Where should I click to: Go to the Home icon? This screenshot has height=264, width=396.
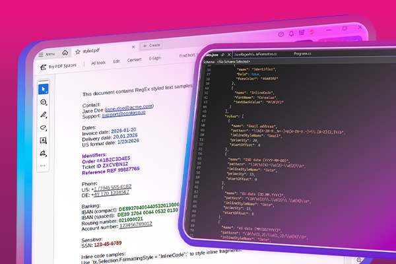(65, 52)
